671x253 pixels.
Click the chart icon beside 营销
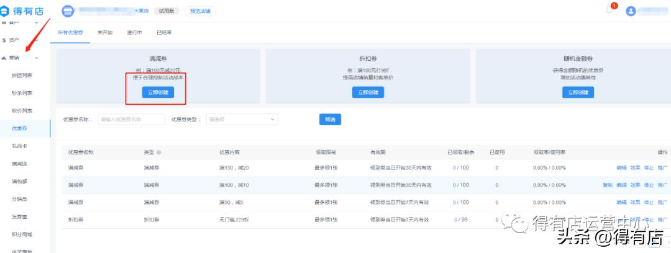(x=4, y=58)
